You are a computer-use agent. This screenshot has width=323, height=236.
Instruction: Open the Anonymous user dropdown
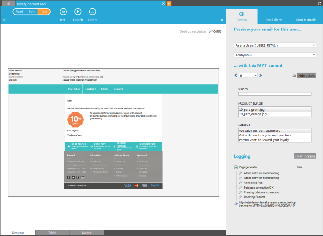coord(275,55)
